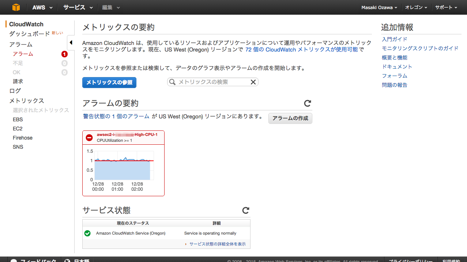Focus the メトリックスの検索 field
The width and height of the screenshot is (467, 262).
pyautogui.click(x=212, y=82)
